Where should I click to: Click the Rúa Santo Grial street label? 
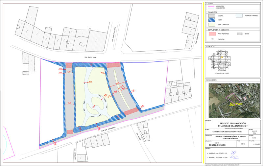[x=90, y=57]
